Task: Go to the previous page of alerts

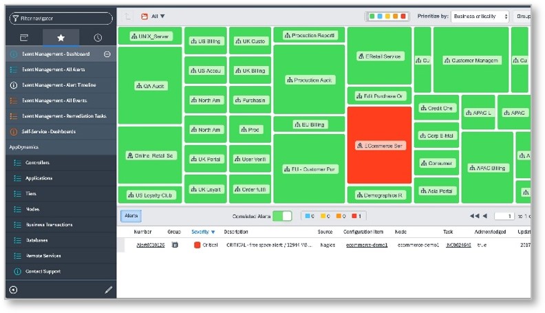Action: point(484,216)
